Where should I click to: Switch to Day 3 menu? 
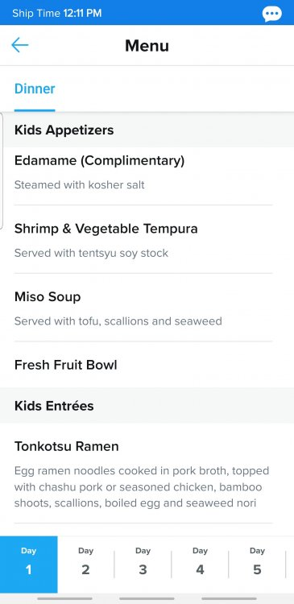click(x=143, y=565)
